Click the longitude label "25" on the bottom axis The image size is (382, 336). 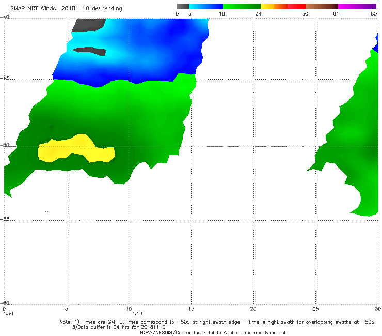coord(315,309)
